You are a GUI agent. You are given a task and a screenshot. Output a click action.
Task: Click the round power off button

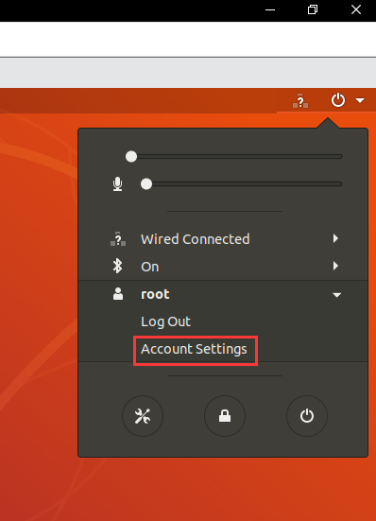click(307, 416)
